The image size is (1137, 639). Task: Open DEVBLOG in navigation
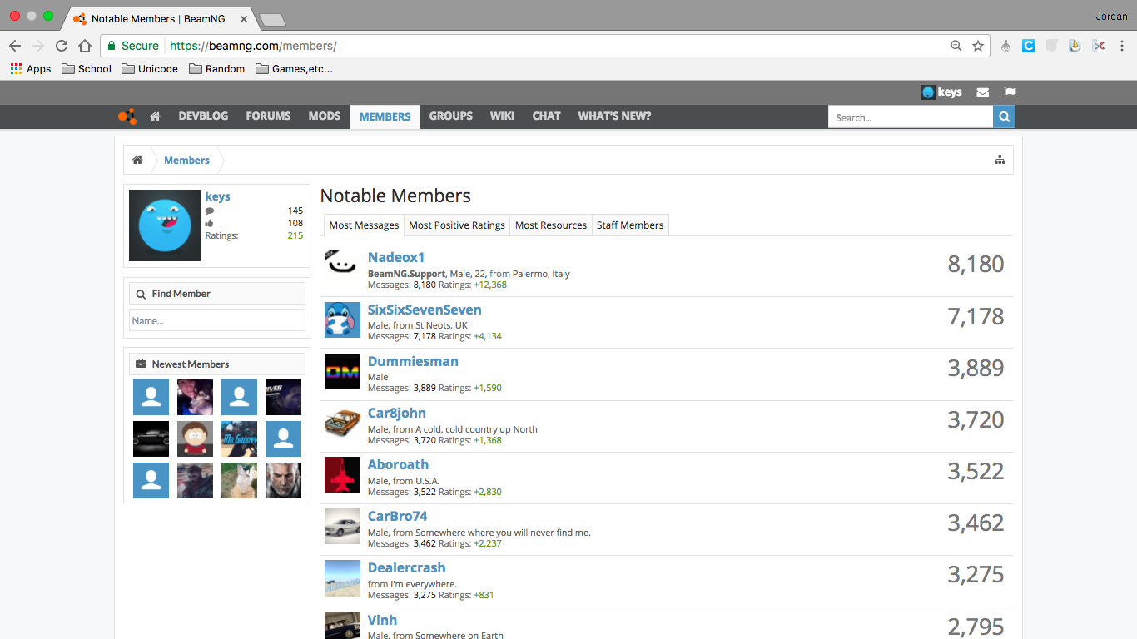[x=203, y=116]
